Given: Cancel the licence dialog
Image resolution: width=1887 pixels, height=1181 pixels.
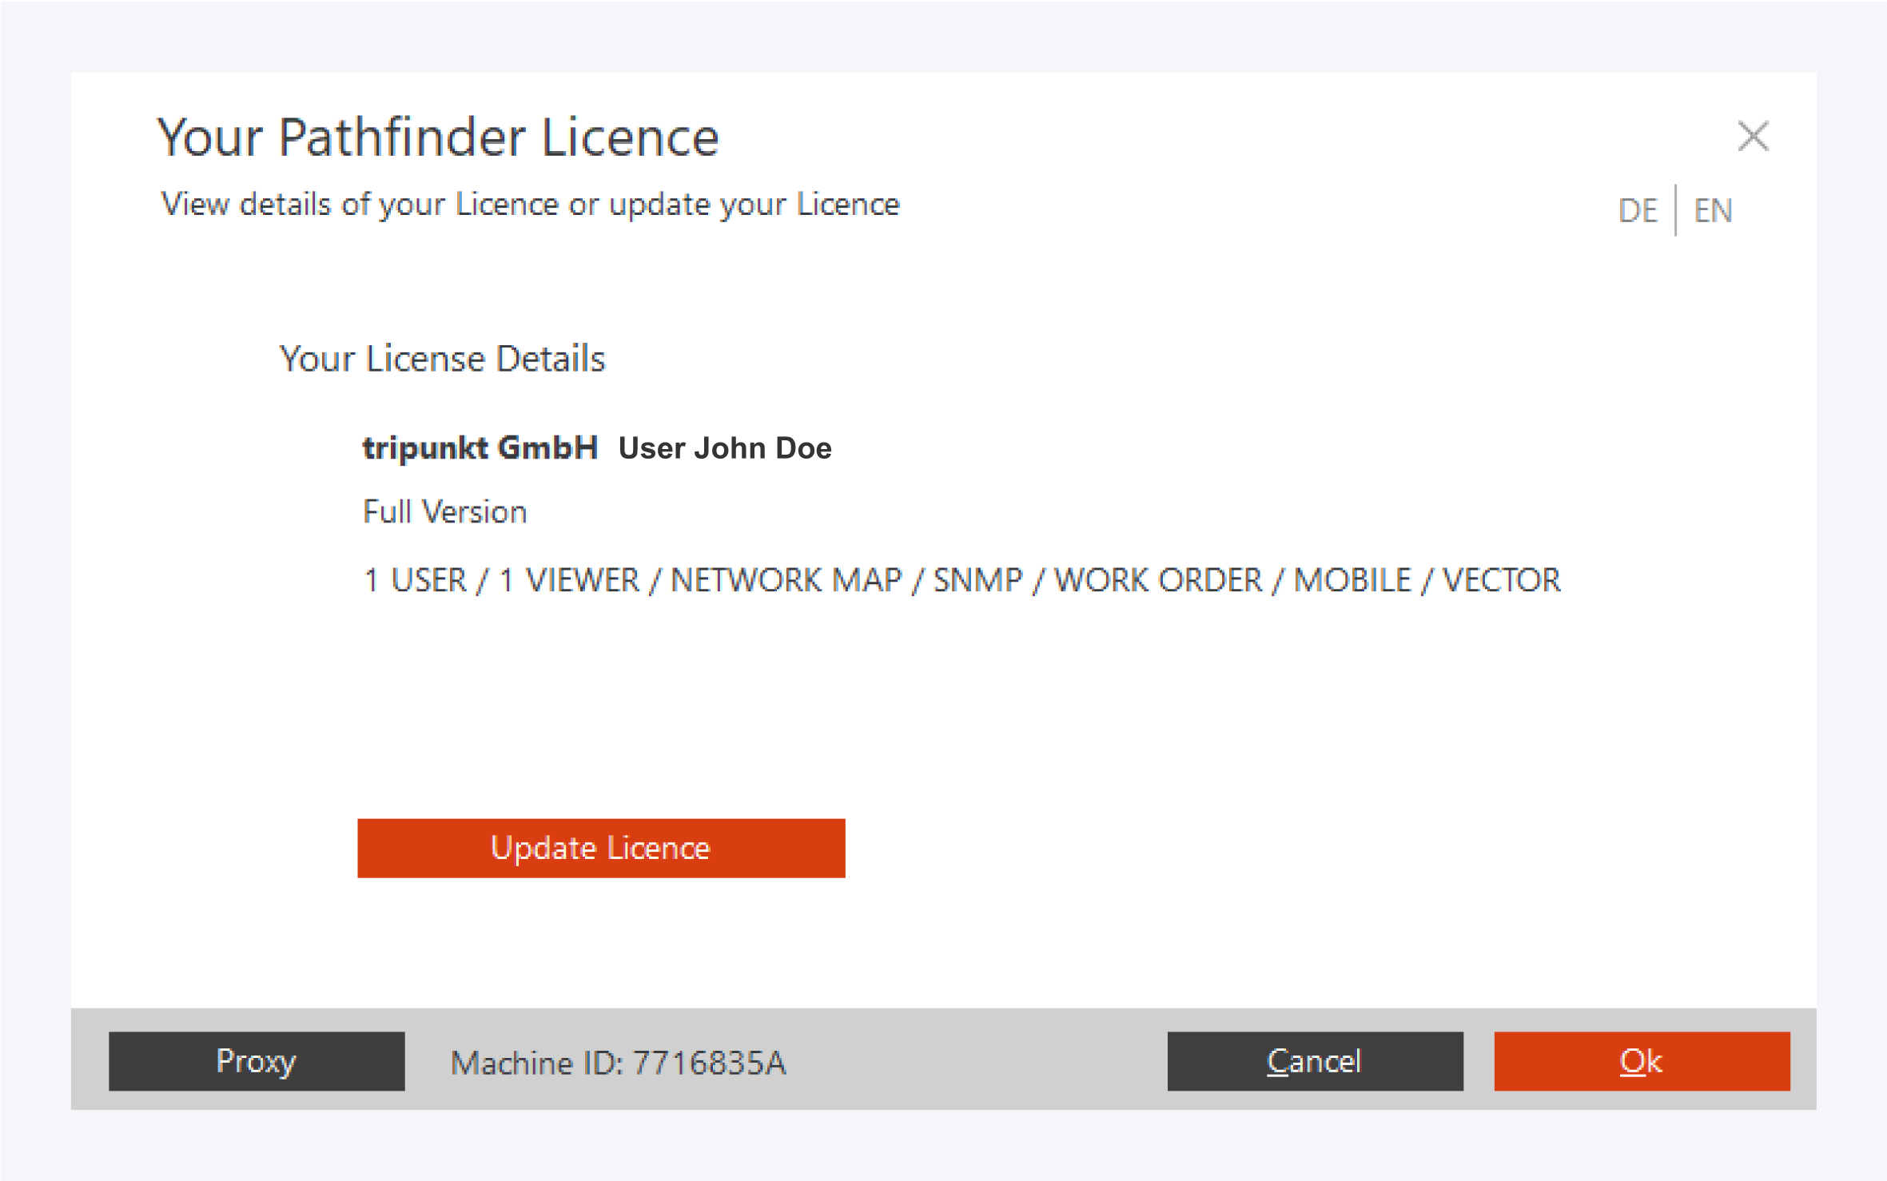Looking at the screenshot, I should pos(1315,1061).
